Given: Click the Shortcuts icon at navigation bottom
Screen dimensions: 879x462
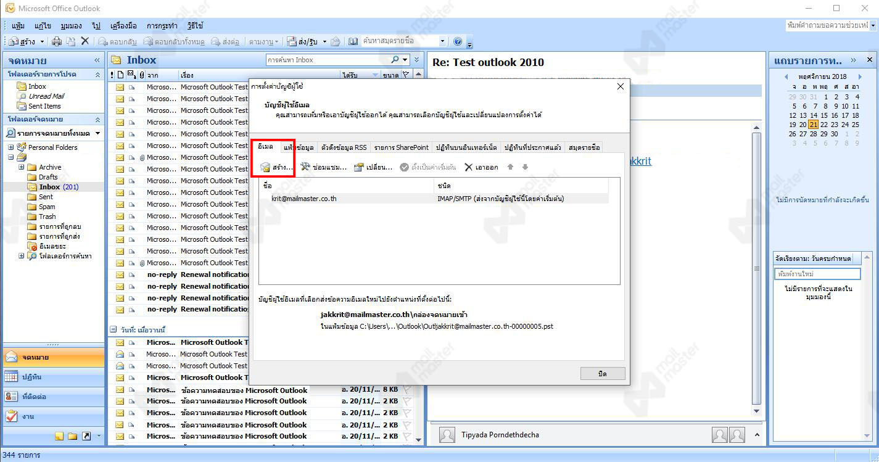Looking at the screenshot, I should tap(86, 436).
